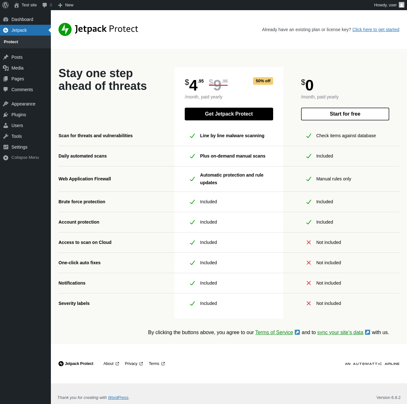Open Settings in sidebar
Screen dimensions: 407x404
25,147
